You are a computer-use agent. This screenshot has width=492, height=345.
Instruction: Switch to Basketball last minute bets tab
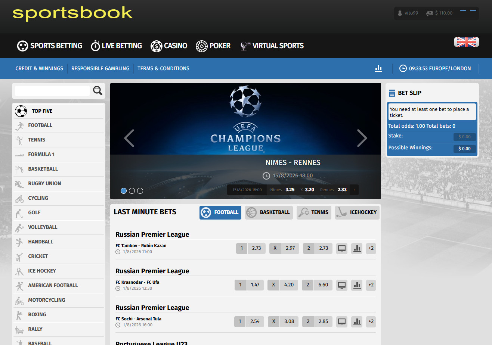[269, 212]
